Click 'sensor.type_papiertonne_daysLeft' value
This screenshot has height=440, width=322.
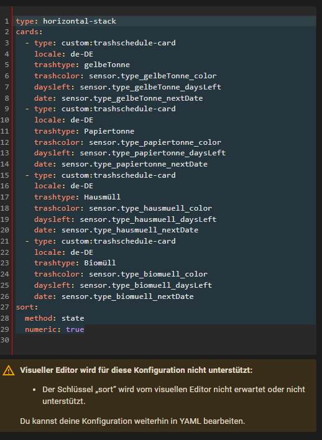click(153, 153)
